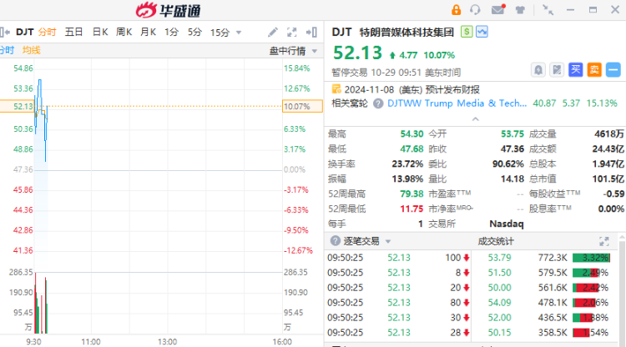This screenshot has height=347, width=626.
Task: Click the pencil drawing tool icon
Action: (273, 32)
